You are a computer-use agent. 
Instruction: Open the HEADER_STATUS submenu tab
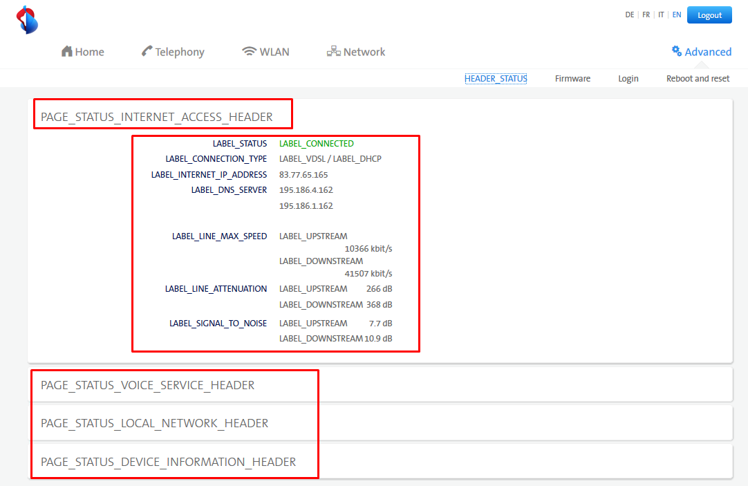496,79
